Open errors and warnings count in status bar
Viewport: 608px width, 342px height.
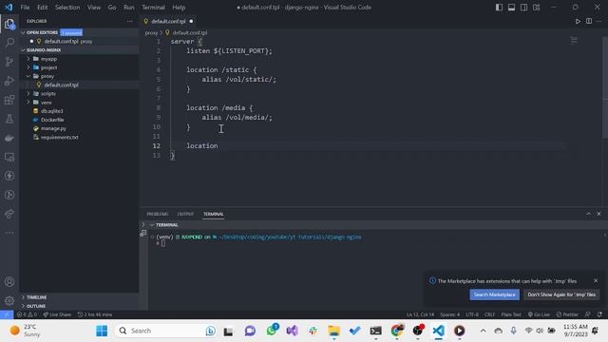pos(27,314)
